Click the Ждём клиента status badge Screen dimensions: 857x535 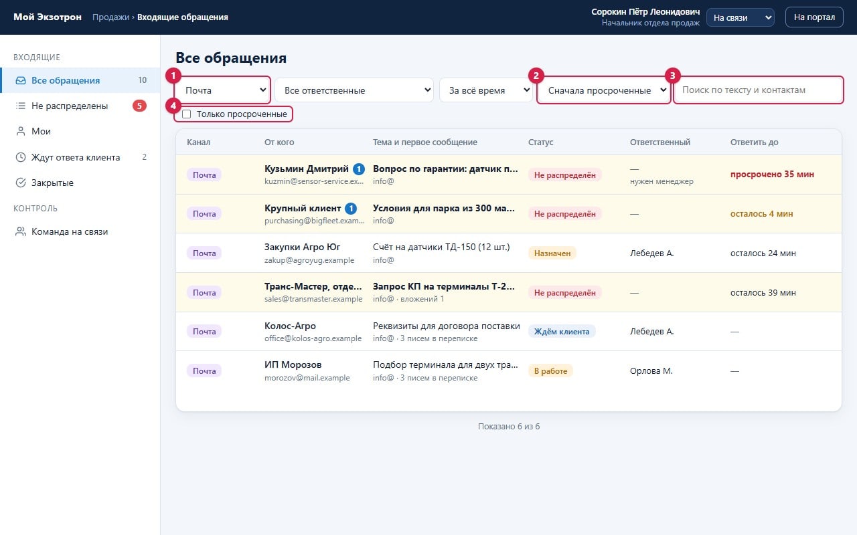click(562, 331)
